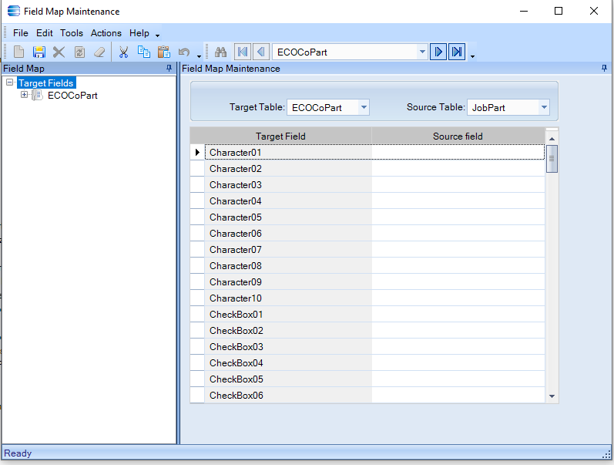Select the Character07 target field row
Image resolution: width=614 pixels, height=465 pixels.
click(x=288, y=249)
